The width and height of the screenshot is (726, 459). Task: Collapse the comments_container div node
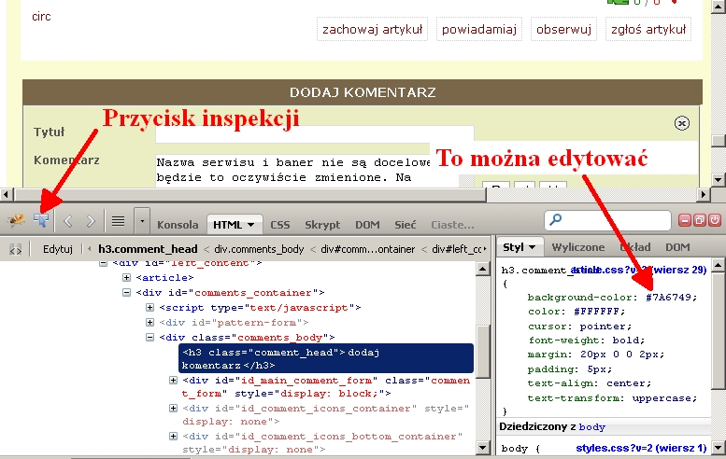pos(126,293)
